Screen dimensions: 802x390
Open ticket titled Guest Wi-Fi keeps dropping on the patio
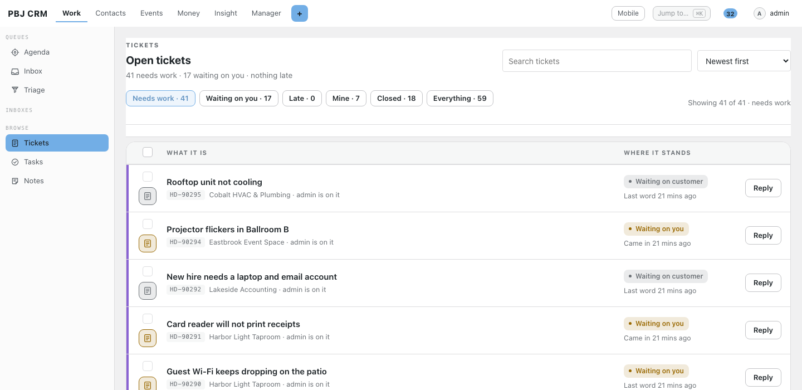[x=247, y=372]
